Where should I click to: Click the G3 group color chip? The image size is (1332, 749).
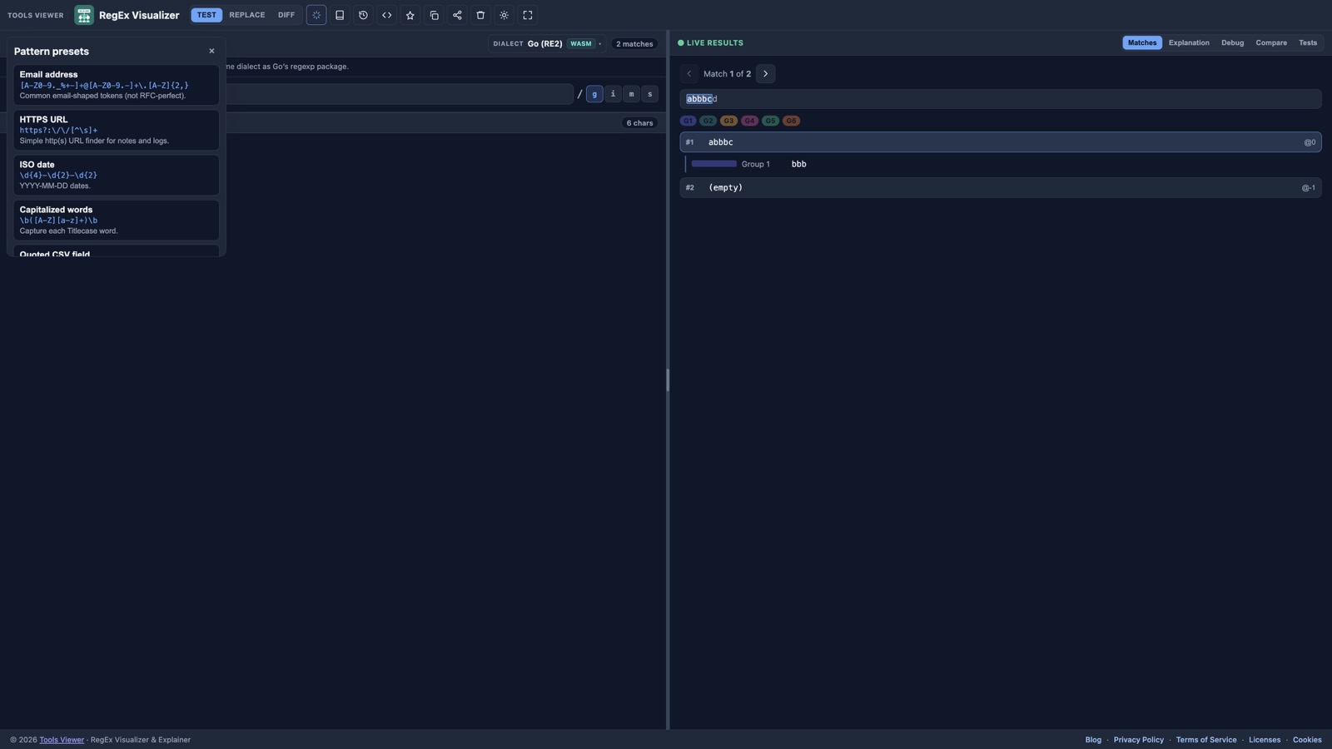pos(728,121)
